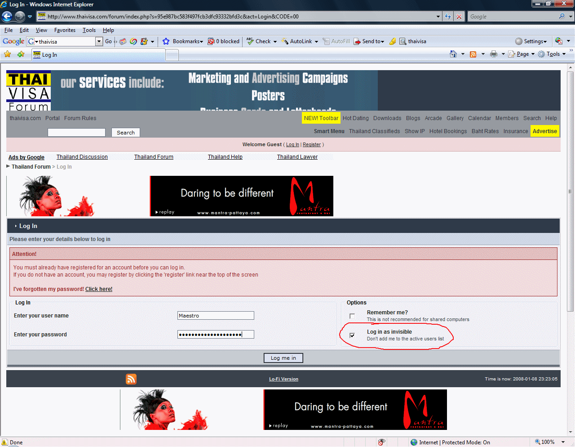Screen dimensions: 575x447
Task: Uncheck 'Log in as invisible' checkbox
Action: [352, 335]
